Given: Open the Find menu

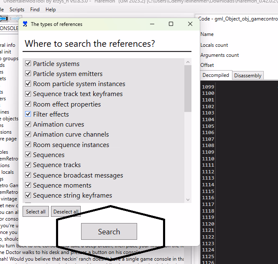Looking at the screenshot, I should click(x=35, y=9).
